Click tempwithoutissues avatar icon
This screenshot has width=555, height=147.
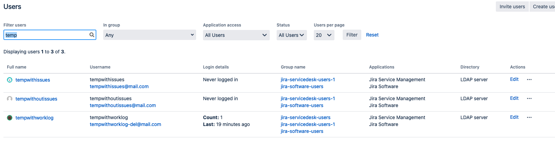click(10, 99)
